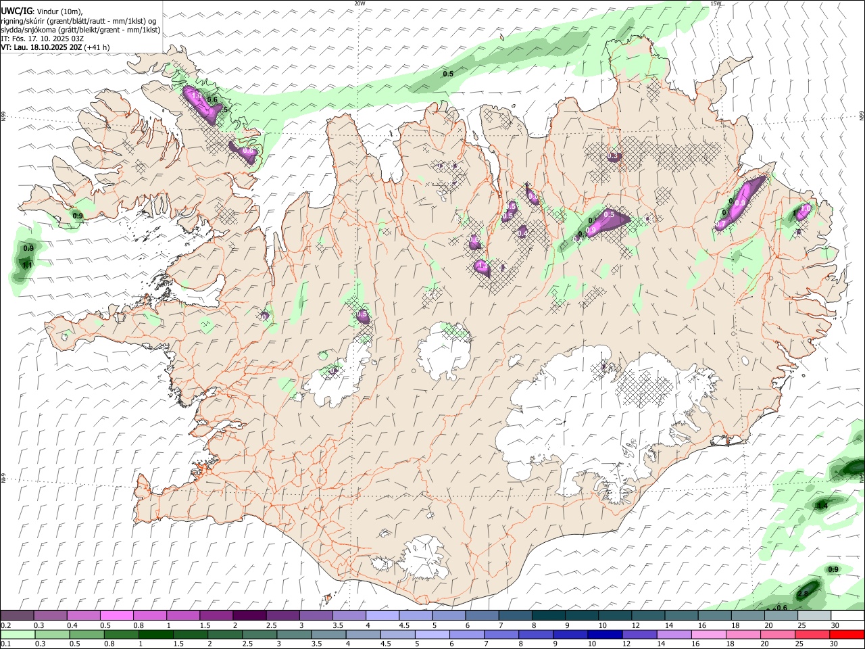Click the Hofsjökull glacier in central Iceland

point(444,352)
